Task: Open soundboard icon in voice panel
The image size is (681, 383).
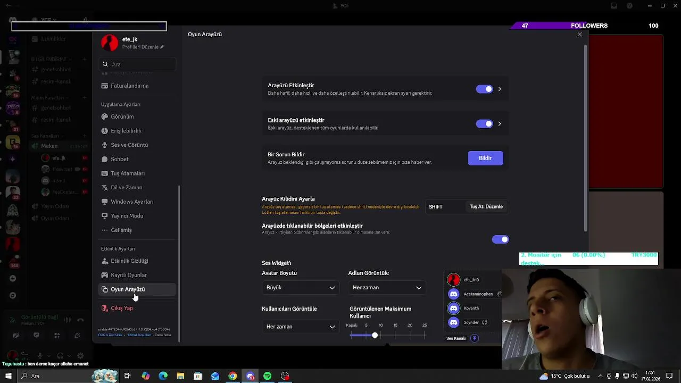Action: click(78, 336)
